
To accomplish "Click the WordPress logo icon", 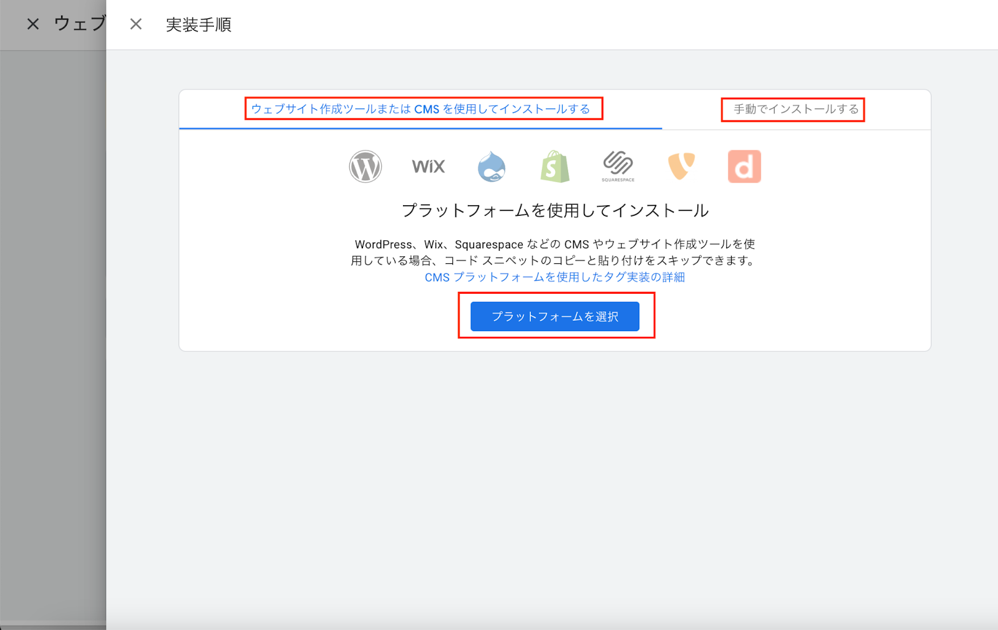I will coord(365,167).
